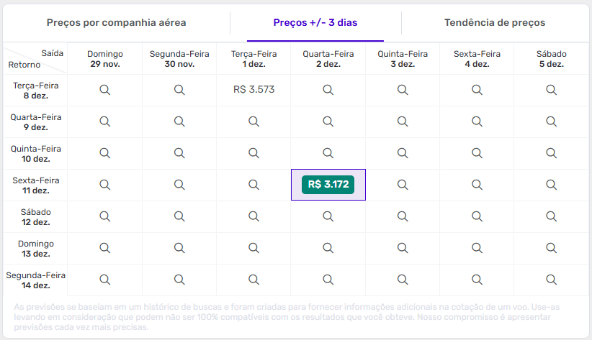The image size is (592, 340).
Task: Search price for Dec 5 departure, Dec 13 return
Action: coord(551,248)
